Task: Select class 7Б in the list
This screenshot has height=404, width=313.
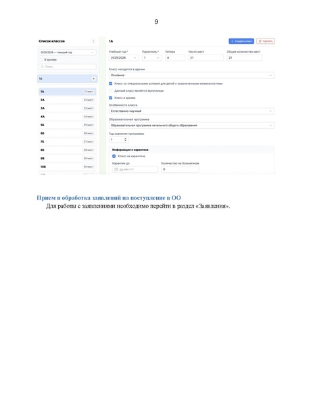Action: pyautogui.click(x=68, y=142)
